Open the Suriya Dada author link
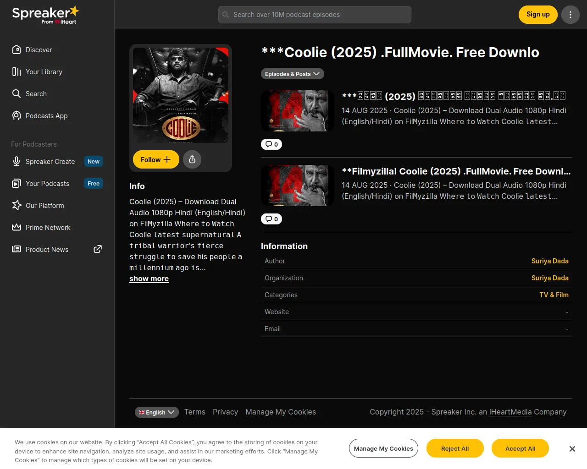The width and height of the screenshot is (587, 469). coord(550,261)
